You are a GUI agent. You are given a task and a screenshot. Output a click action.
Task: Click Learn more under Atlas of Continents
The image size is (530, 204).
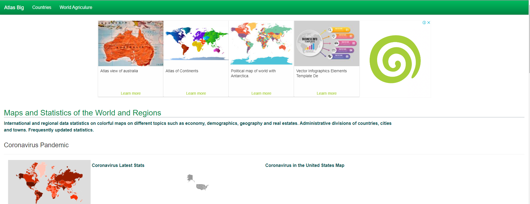tap(196, 93)
